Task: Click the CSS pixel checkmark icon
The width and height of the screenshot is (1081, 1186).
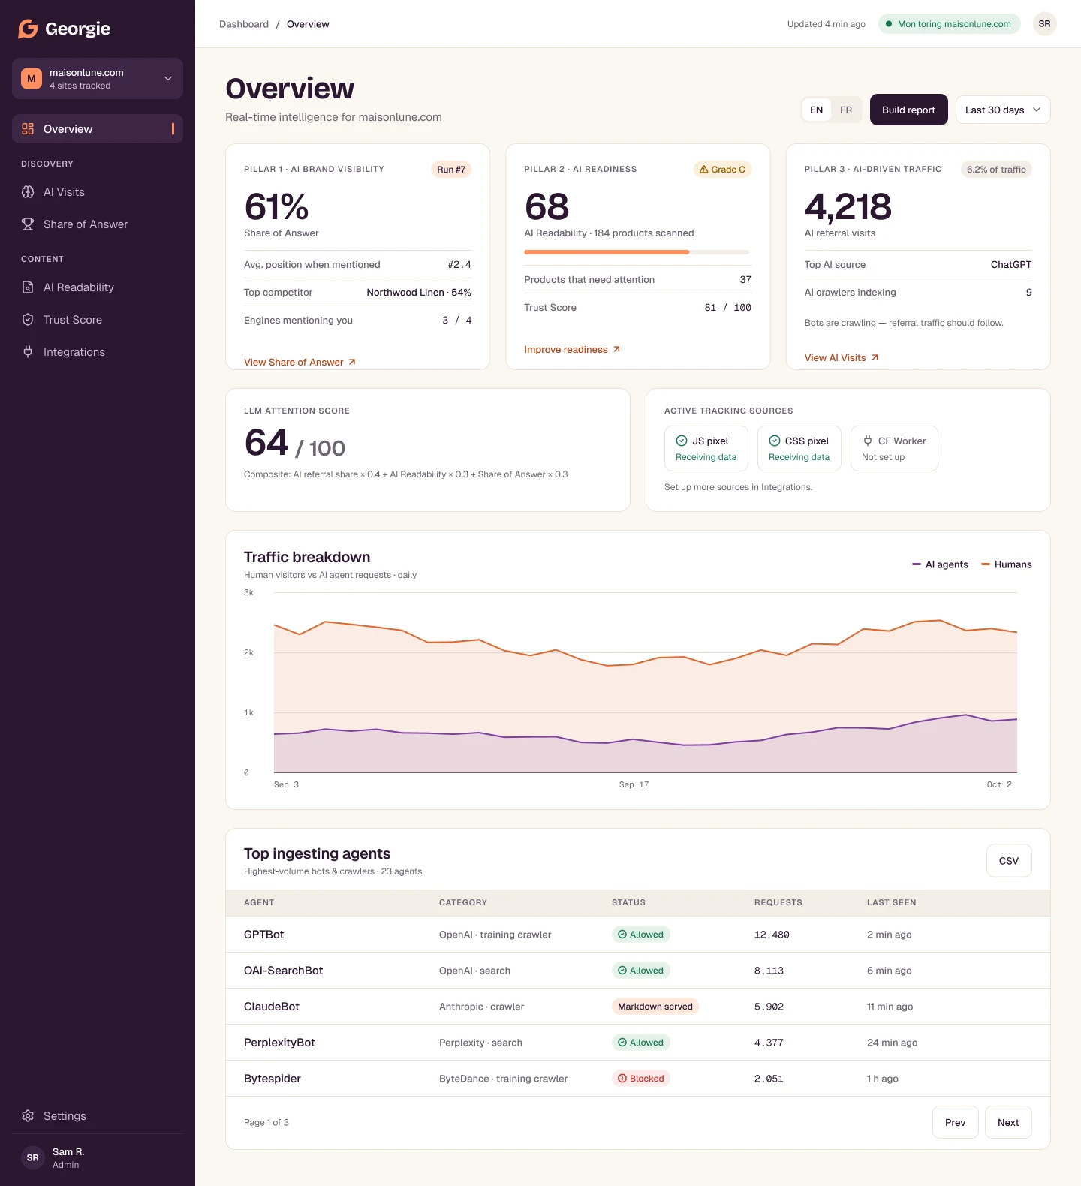Action: point(775,441)
